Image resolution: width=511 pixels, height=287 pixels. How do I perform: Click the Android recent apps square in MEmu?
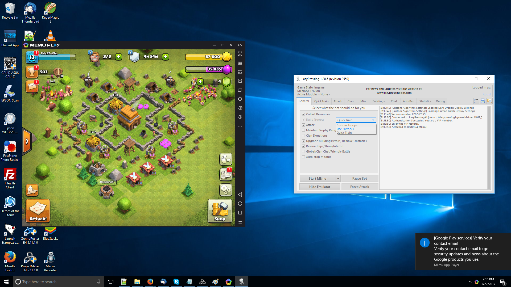click(x=240, y=213)
